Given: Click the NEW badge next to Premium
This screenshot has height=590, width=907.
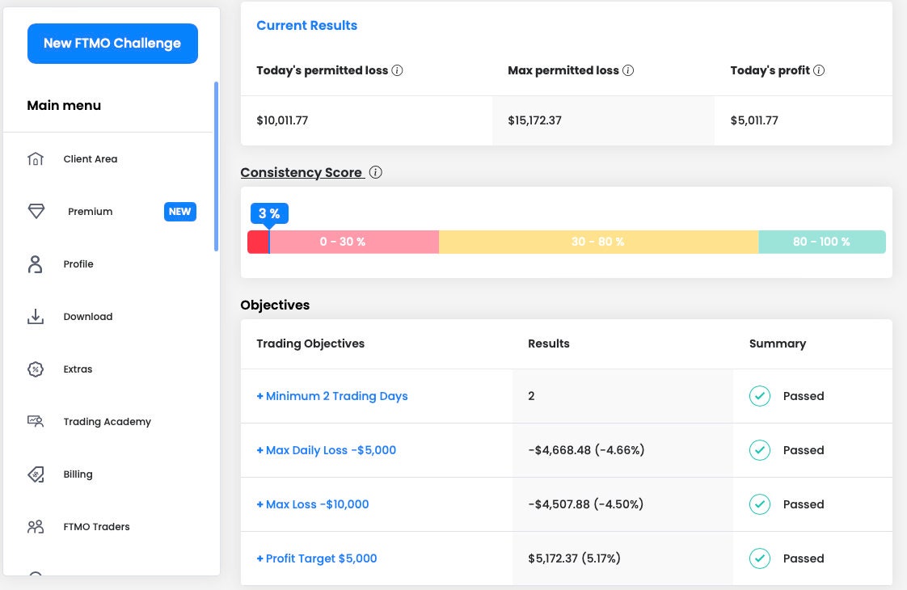Looking at the screenshot, I should 180,212.
